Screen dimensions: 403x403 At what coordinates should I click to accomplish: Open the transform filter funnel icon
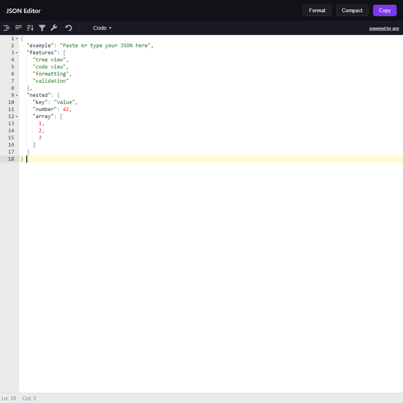[x=42, y=28]
